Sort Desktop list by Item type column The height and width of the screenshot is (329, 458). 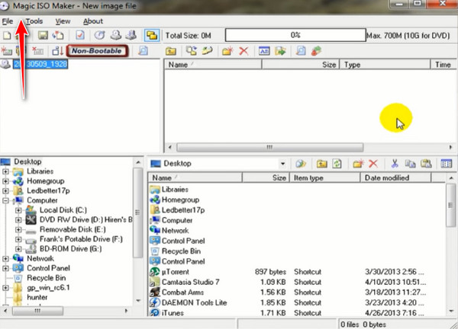pyautogui.click(x=324, y=177)
